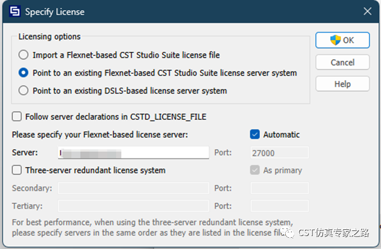Close the Specify License dialog

[x=367, y=11]
